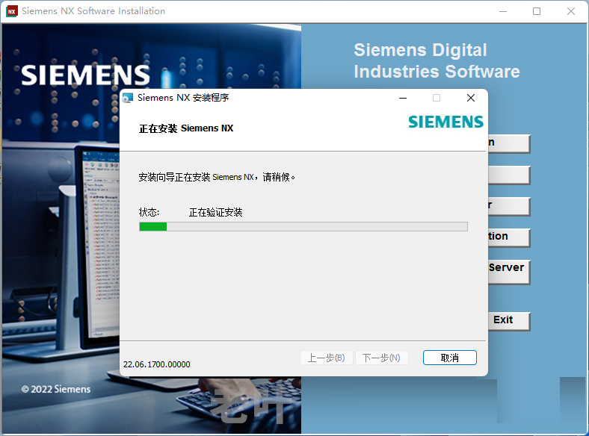Image resolution: width=589 pixels, height=436 pixels.
Task: Click the © 2022 Siemens copyright text
Action: [56, 389]
